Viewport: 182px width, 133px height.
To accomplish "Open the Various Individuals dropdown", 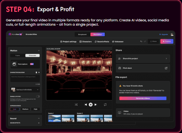I will [x=25, y=90].
